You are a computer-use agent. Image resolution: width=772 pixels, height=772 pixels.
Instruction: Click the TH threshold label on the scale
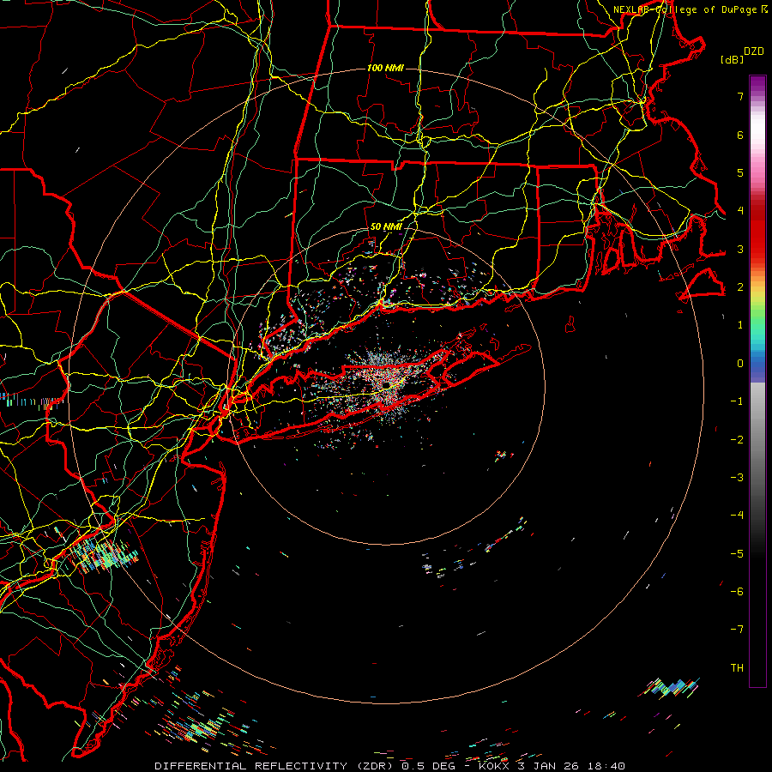tap(737, 668)
